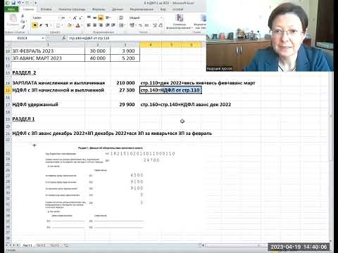Open the font name dropdown

pyautogui.click(x=58, y=18)
